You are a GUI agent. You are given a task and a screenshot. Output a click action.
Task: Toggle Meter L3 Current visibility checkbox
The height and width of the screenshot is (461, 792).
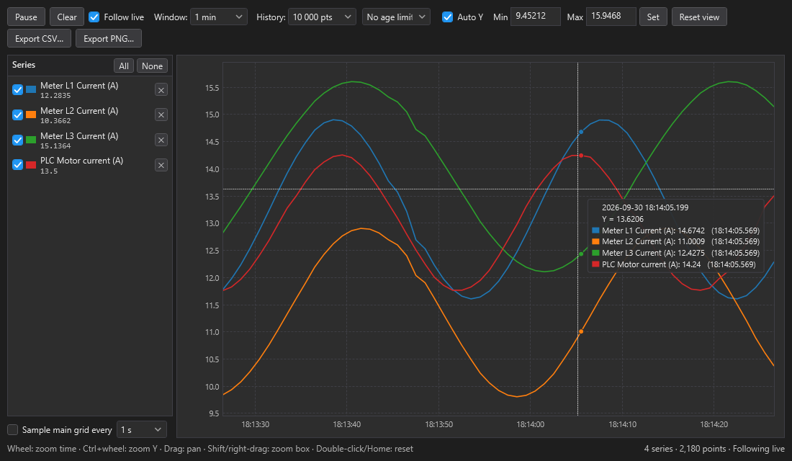tap(18, 140)
